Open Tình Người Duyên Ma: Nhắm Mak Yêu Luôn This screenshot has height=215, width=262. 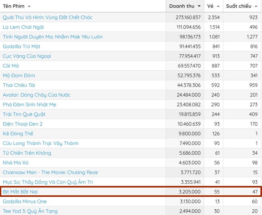tap(53, 37)
